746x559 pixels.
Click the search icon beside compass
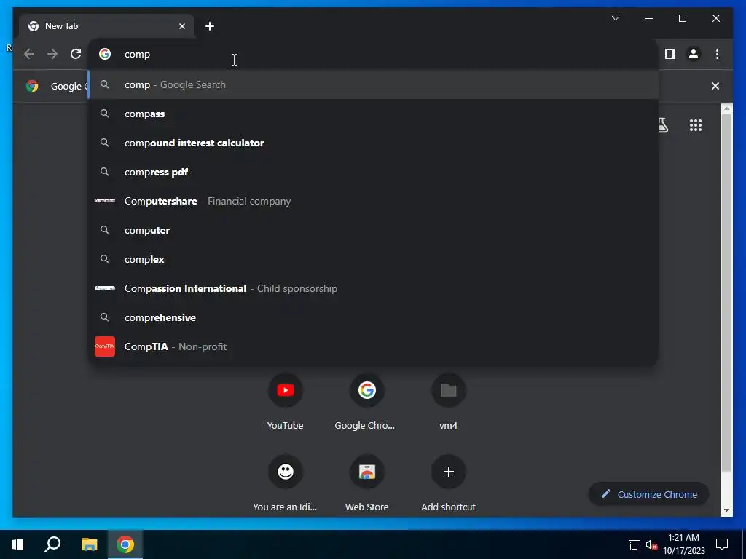105,114
